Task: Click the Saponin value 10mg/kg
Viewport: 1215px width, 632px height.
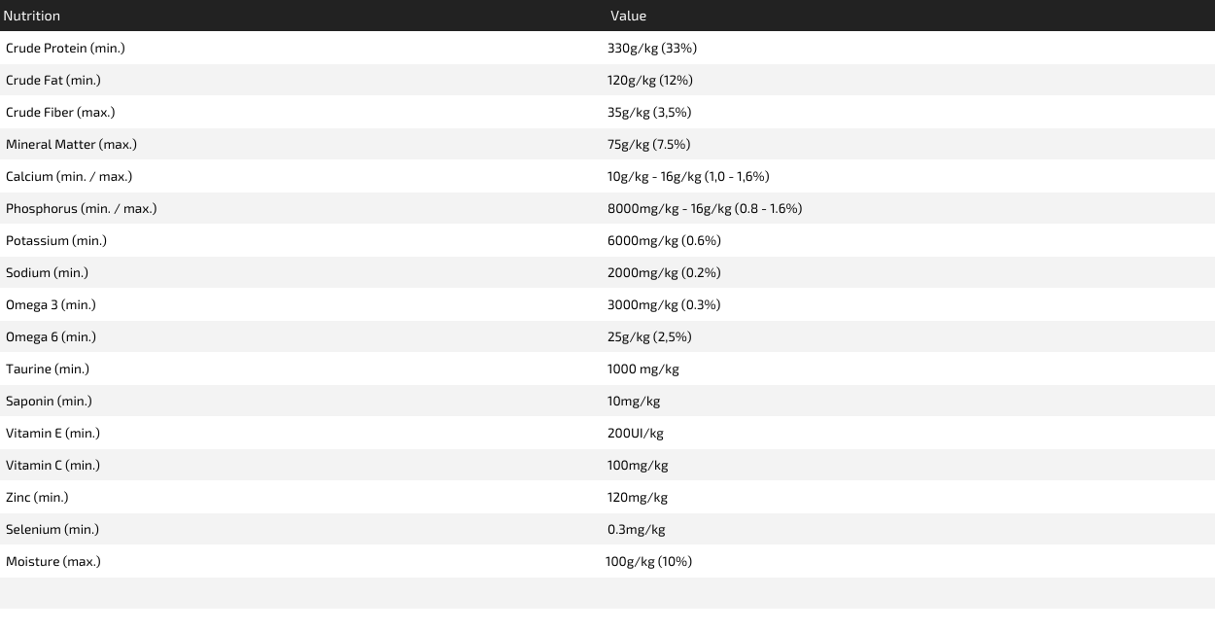Action: pyautogui.click(x=634, y=401)
